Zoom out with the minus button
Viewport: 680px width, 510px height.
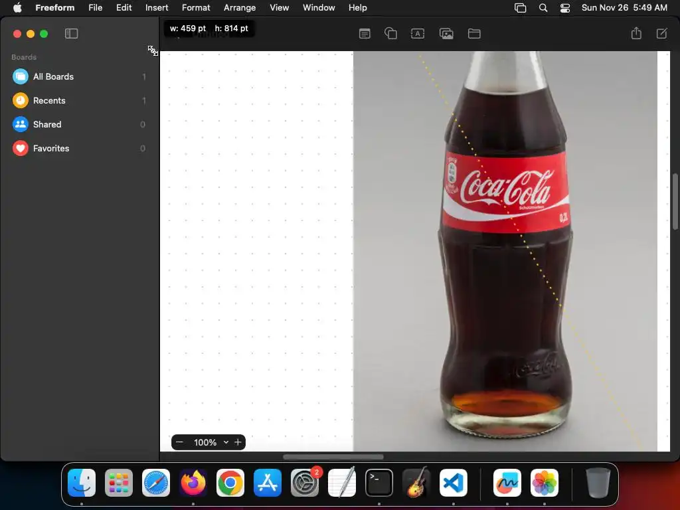179,442
